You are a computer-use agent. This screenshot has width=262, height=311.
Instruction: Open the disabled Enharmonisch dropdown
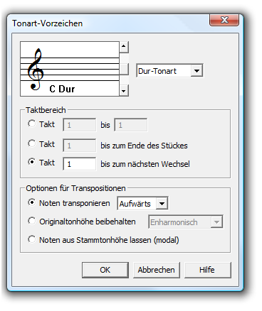click(216, 222)
